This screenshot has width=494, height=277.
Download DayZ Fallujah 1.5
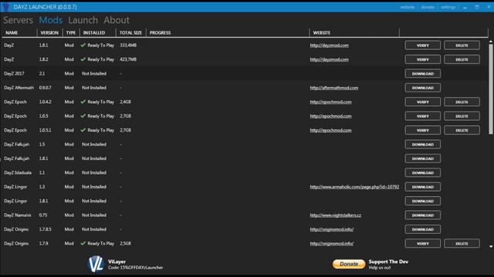click(423, 145)
